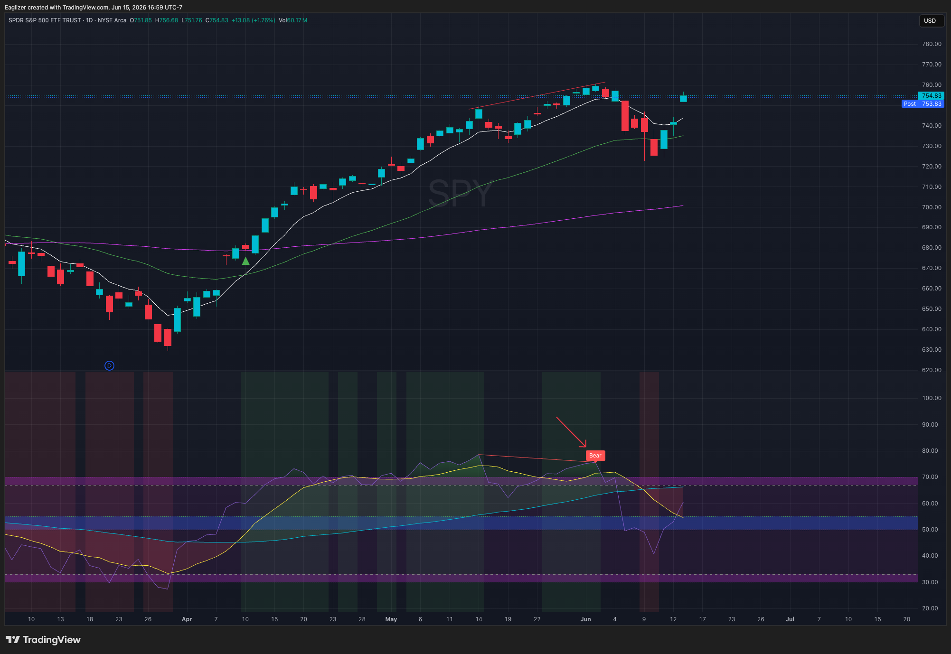951x654 pixels.
Task: Click the Post 753.83 price label
Action: 923,104
